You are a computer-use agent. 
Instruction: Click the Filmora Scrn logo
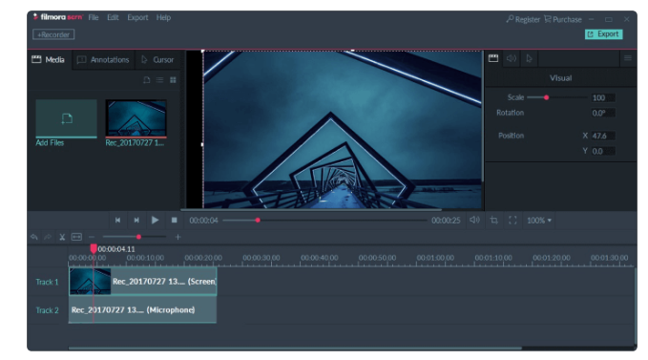tap(58, 17)
